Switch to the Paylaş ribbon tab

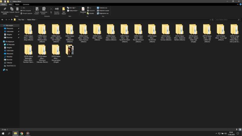17,5
